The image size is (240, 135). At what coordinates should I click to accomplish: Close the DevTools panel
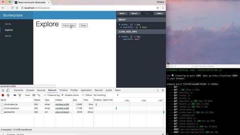pos(163,90)
